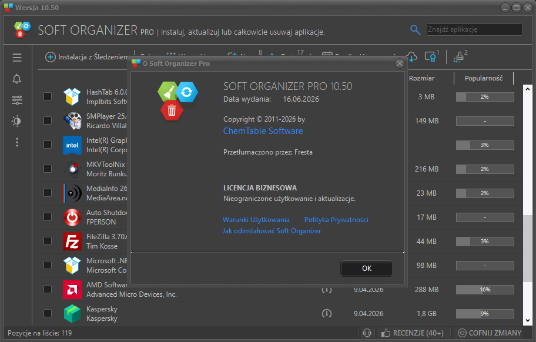The height and width of the screenshot is (342, 536).
Task: Click the LICENCJA BIZNESOWA label
Action: (x=260, y=188)
